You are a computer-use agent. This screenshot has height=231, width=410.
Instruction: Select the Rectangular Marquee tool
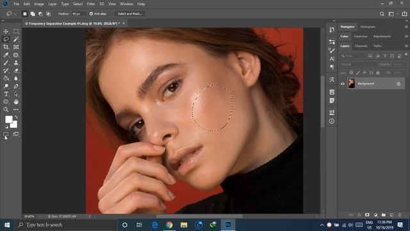point(16,31)
